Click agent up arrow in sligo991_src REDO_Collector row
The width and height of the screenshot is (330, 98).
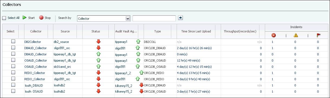(138, 79)
